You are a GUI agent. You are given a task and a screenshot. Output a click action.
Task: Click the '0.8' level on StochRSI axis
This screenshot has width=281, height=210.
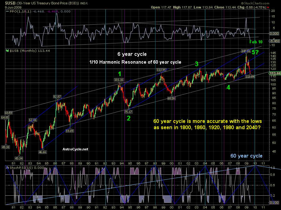(273, 175)
